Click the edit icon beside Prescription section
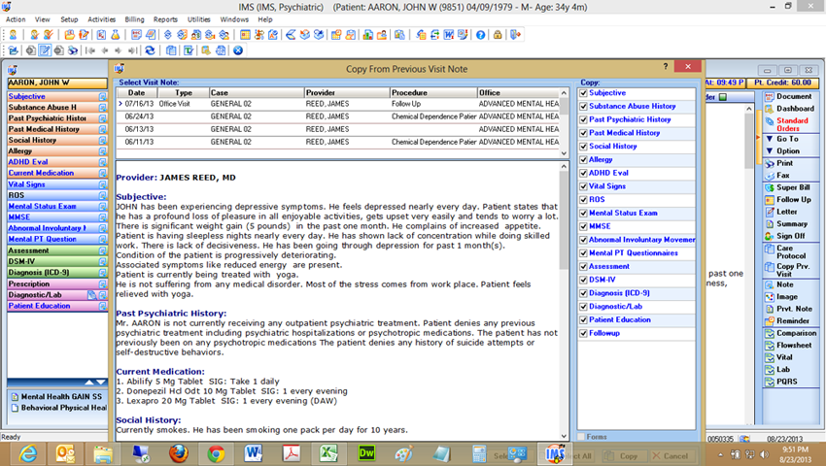This screenshot has width=826, height=466. (102, 283)
